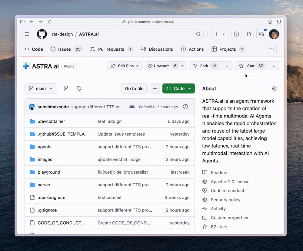The height and width of the screenshot is (251, 303).
Task: Expand the Star lists dropdown arrow
Action: tap(274, 66)
